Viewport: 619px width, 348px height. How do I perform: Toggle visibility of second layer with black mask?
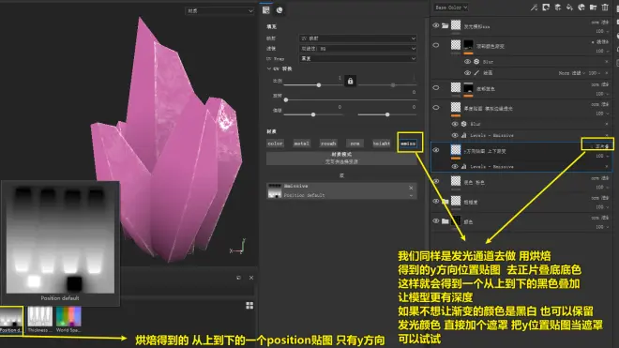[436, 45]
